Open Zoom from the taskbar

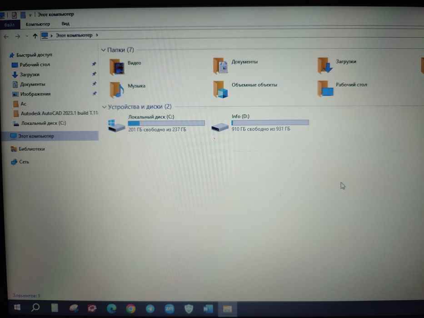tap(169, 308)
